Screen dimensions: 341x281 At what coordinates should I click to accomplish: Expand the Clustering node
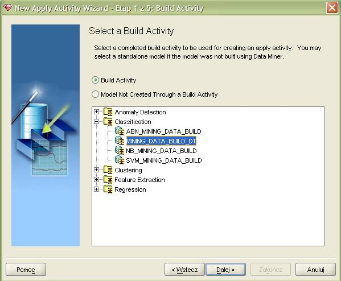click(x=97, y=170)
